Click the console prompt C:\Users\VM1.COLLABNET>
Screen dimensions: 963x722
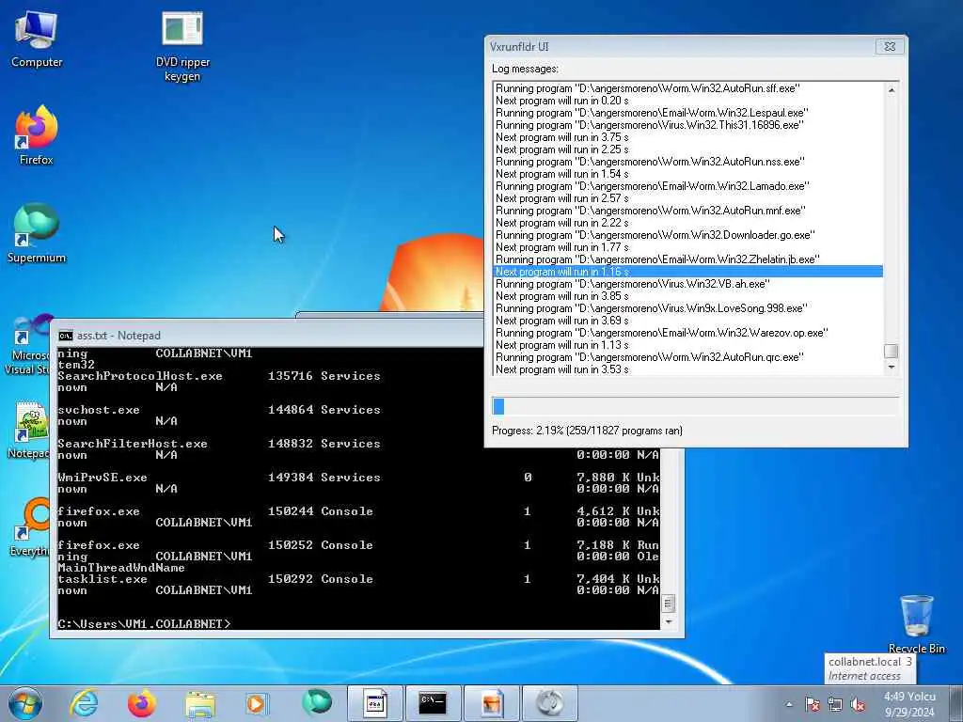click(144, 623)
